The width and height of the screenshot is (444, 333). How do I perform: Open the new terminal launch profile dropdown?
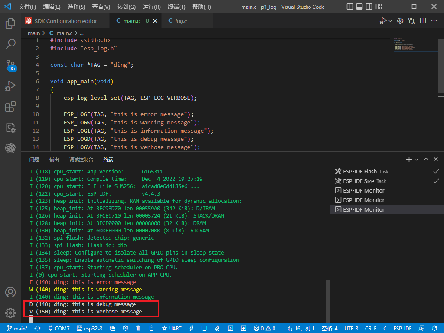pos(416,160)
